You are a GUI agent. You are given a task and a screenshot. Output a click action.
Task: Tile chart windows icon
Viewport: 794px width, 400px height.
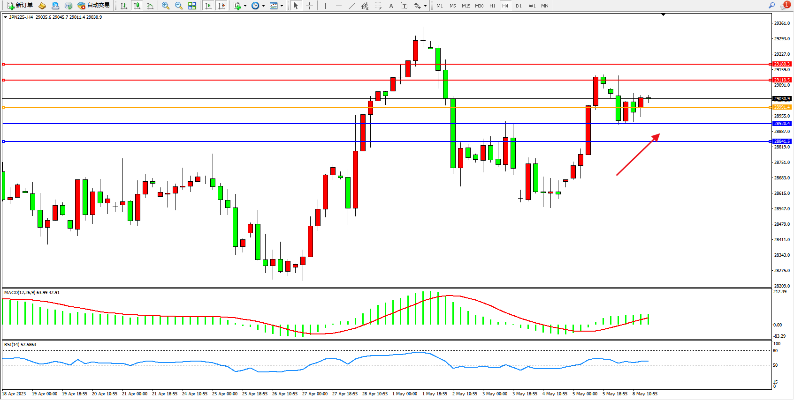pyautogui.click(x=192, y=6)
